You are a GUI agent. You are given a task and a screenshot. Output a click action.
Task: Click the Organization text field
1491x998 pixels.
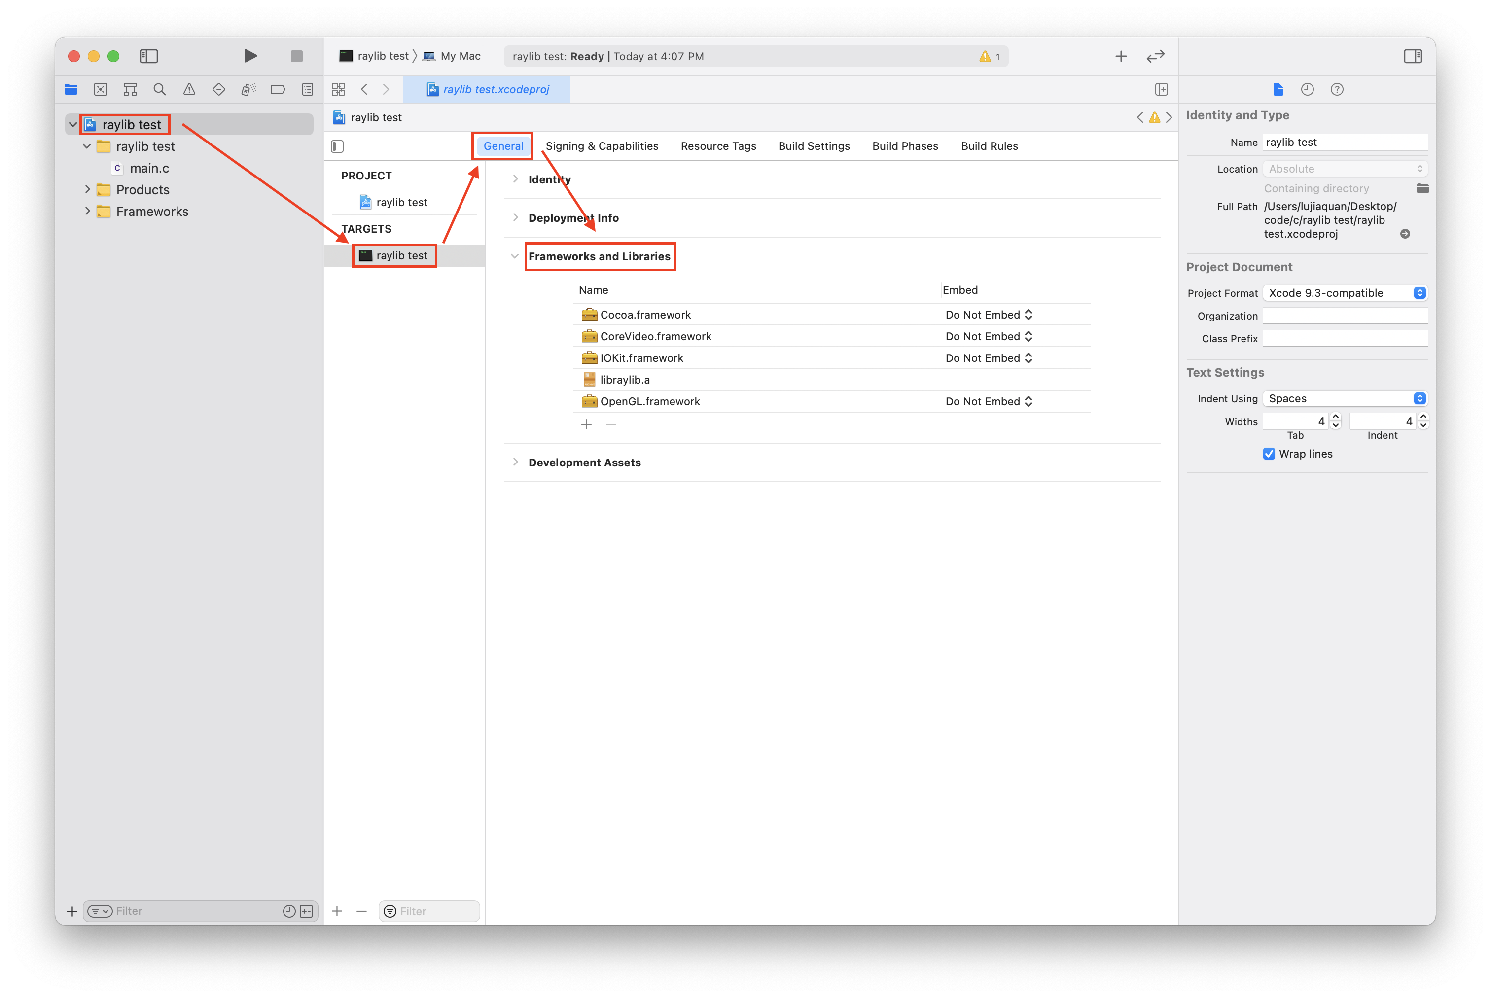click(1344, 316)
